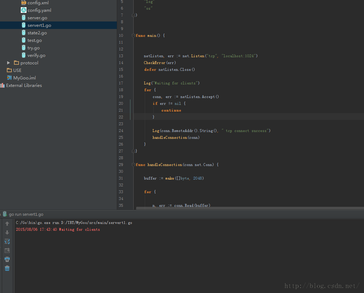Screen dimensions: 364x293
Task: Expand the protocol folder arrow
Action: pyautogui.click(x=9, y=63)
